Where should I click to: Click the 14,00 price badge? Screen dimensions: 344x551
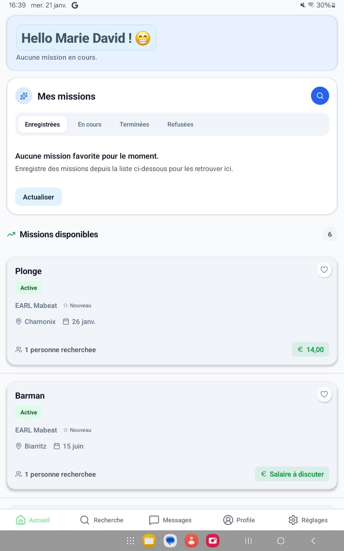[x=310, y=349]
